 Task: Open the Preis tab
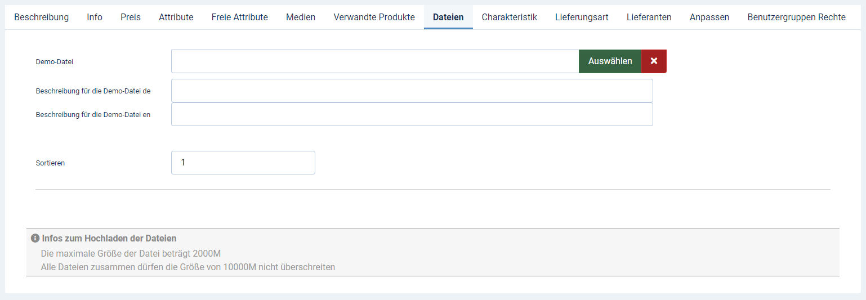tap(131, 17)
